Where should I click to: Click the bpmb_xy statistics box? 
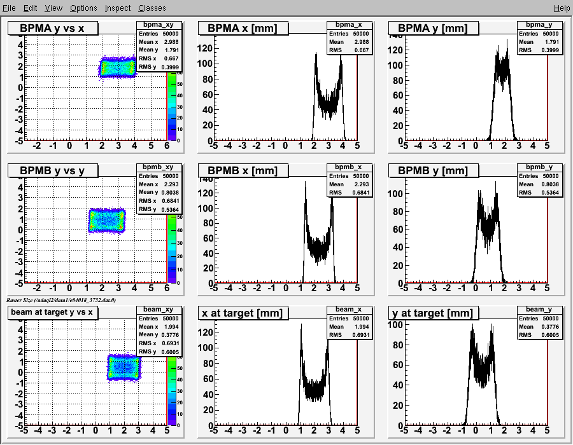point(159,189)
